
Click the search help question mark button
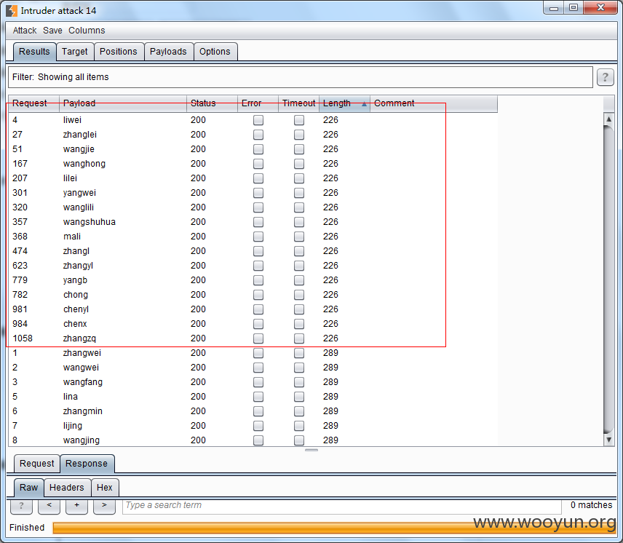pos(21,506)
